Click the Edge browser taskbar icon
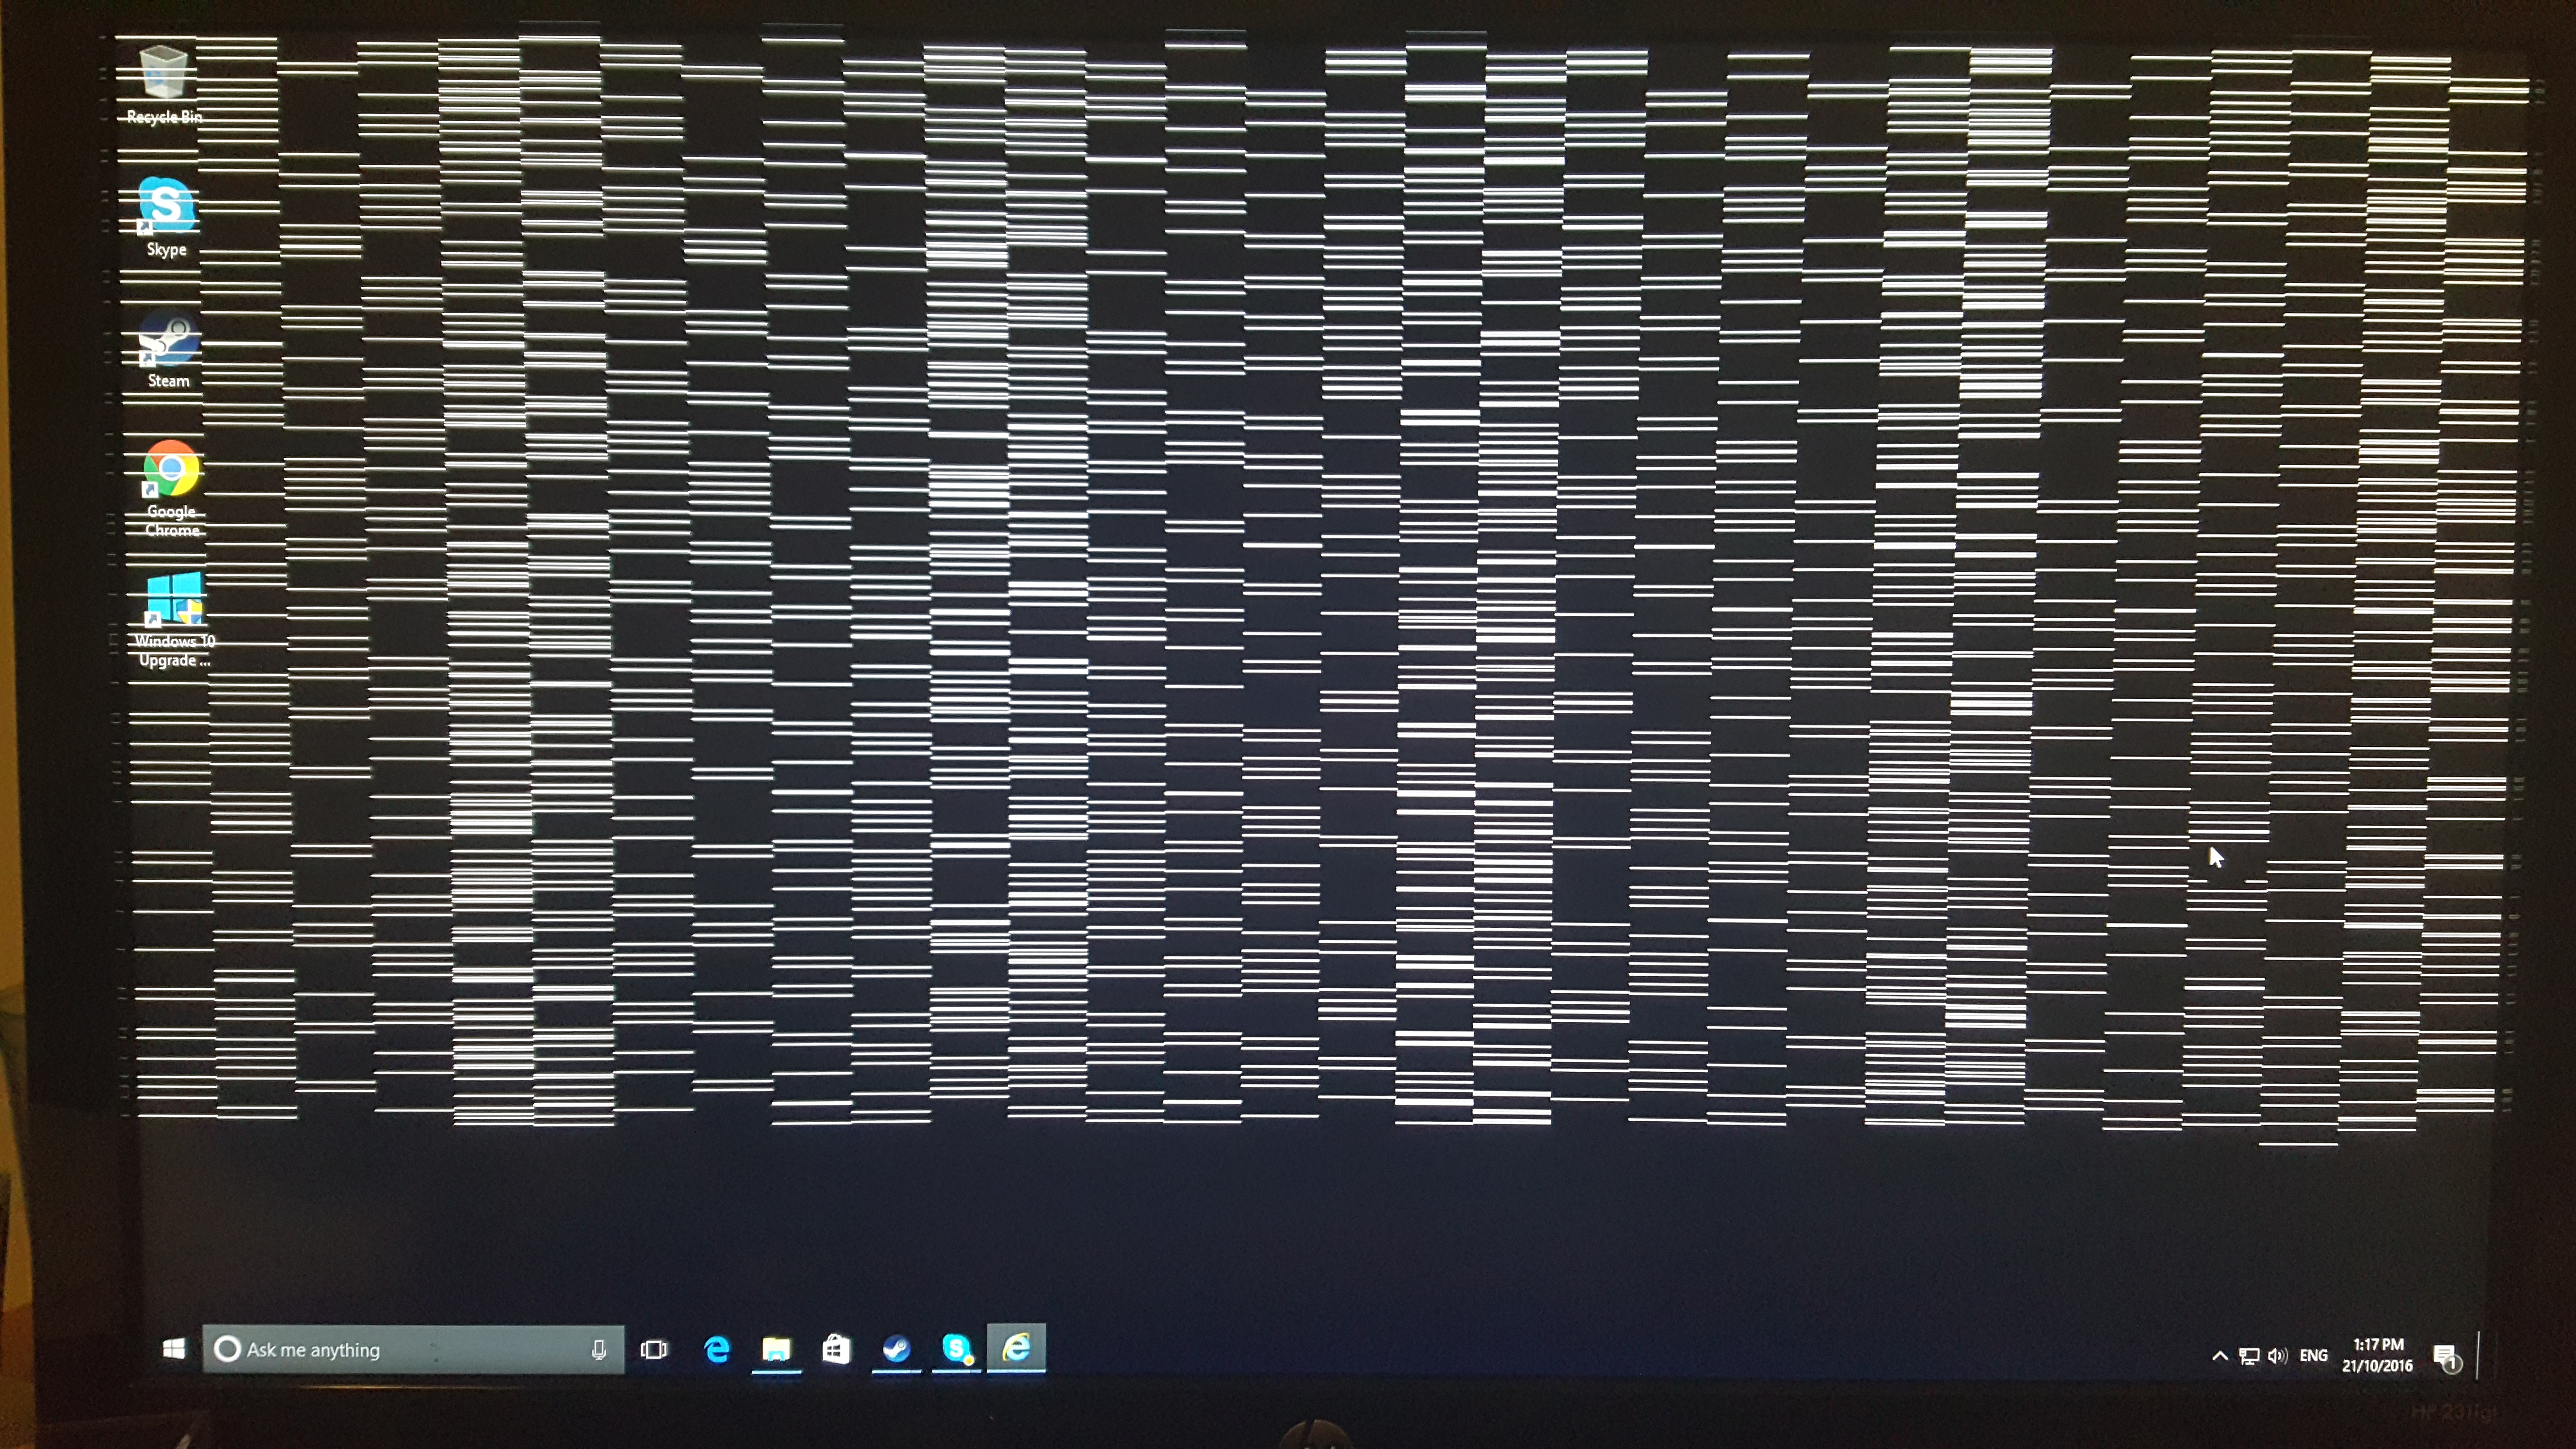2576x1449 pixels. coord(717,1348)
